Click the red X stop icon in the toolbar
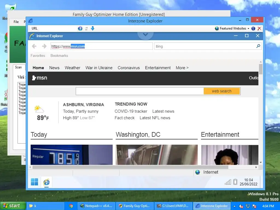 coord(259,28)
